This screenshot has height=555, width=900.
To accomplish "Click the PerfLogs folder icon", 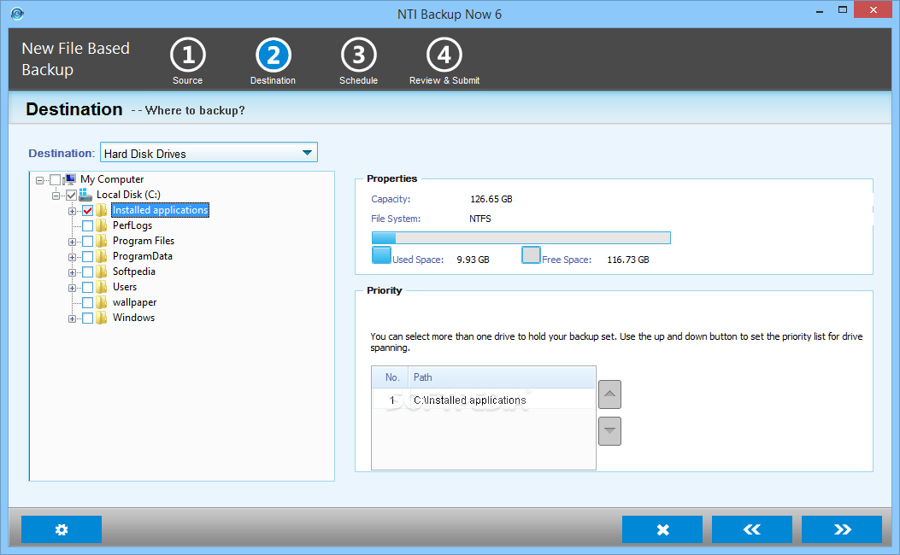I will [x=102, y=225].
